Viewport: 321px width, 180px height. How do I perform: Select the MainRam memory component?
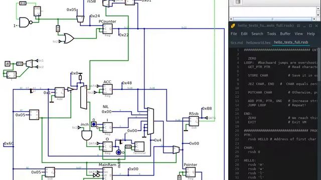107,173
